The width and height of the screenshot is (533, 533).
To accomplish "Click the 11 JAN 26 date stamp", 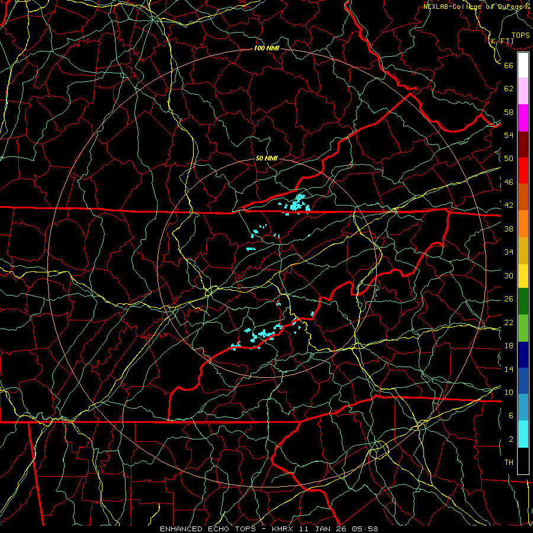I will (x=322, y=529).
